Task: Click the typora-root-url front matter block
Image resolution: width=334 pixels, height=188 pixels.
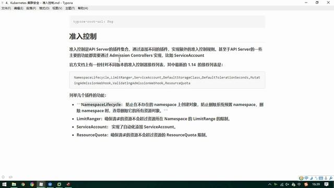Action: [x=167, y=21]
